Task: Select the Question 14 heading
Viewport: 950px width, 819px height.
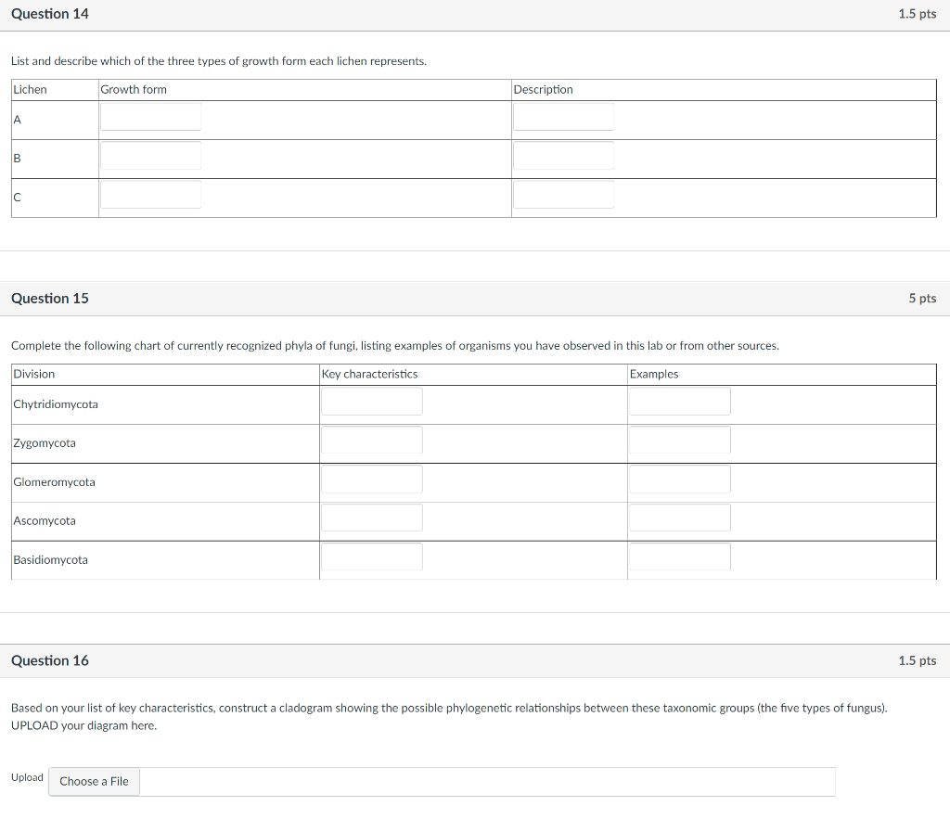Action: tap(50, 14)
